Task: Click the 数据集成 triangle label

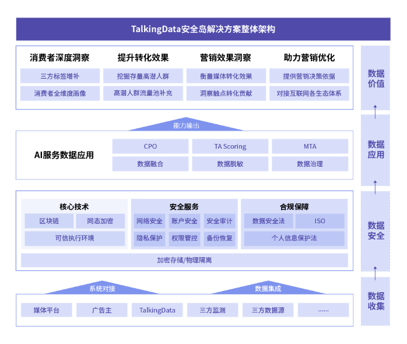Action: click(268, 289)
